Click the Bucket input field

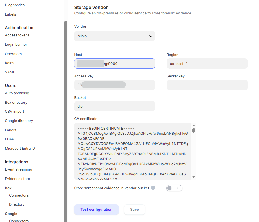tap(114, 106)
